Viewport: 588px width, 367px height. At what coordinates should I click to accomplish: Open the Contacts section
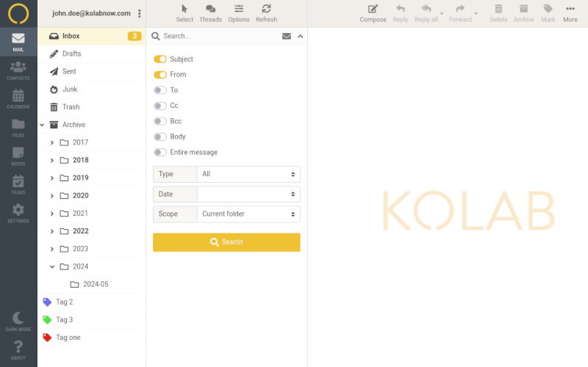18,70
